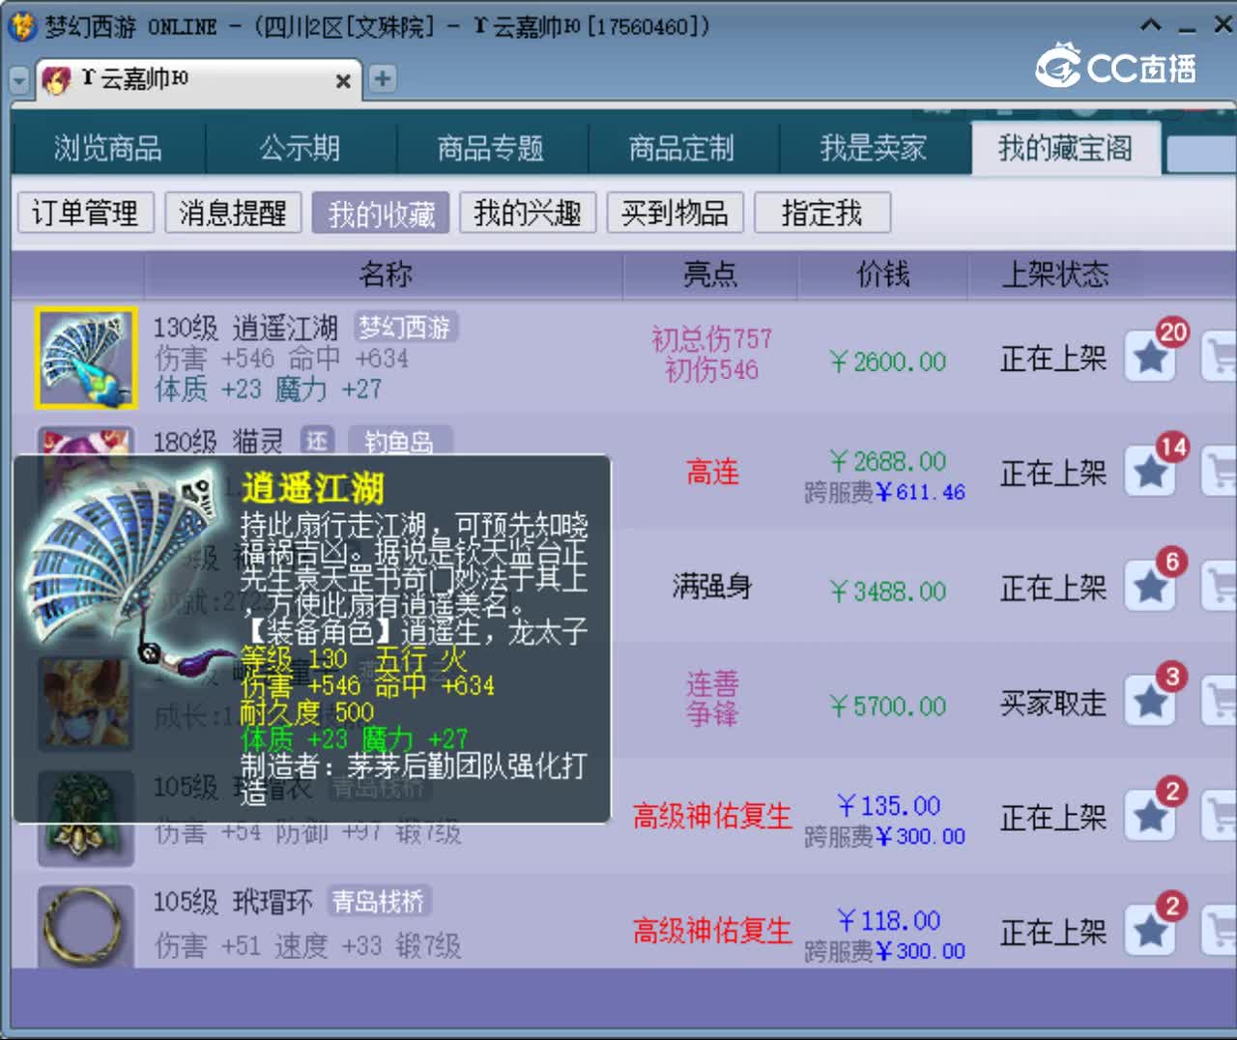Click the CC直播 logo

tap(1116, 66)
